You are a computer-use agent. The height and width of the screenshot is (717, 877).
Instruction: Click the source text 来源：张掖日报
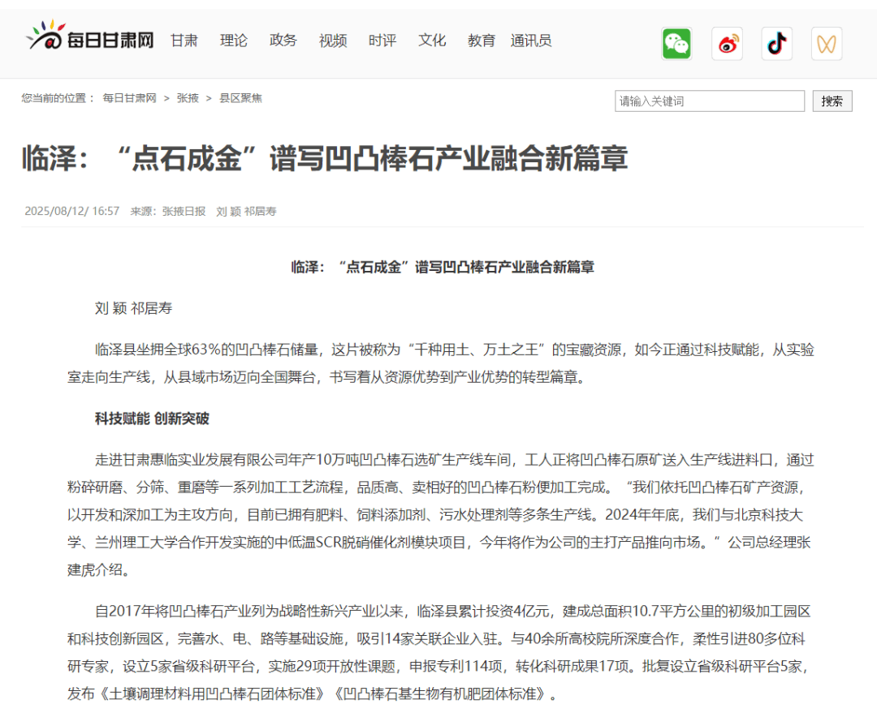coord(168,211)
